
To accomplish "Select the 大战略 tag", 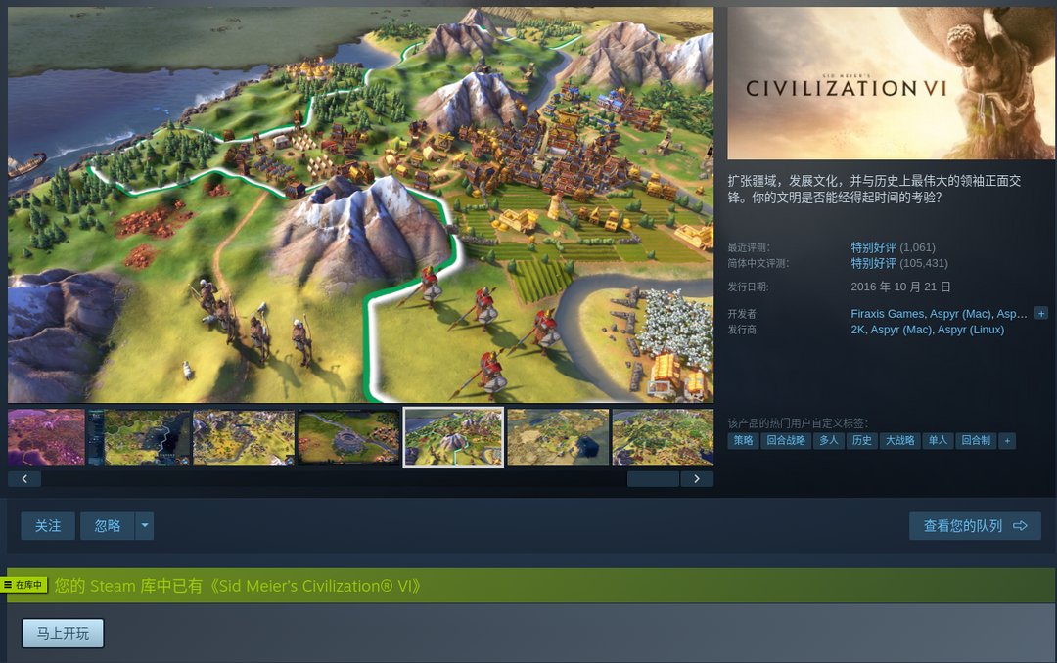I will tap(900, 441).
